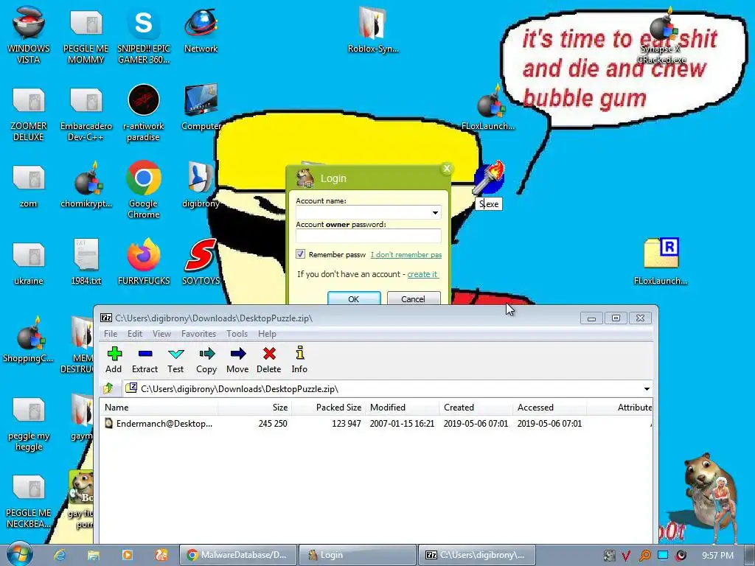Screen dimensions: 755x566
Task: Toggle the Remember password checkbox
Action: pyautogui.click(x=301, y=254)
